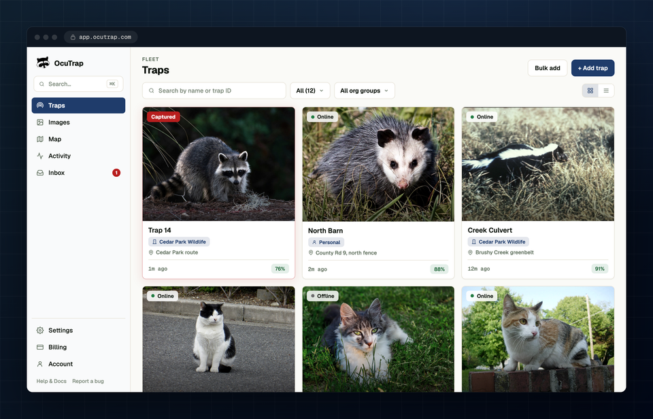This screenshot has width=653, height=419.
Task: Click the + Add trap button
Action: click(592, 68)
